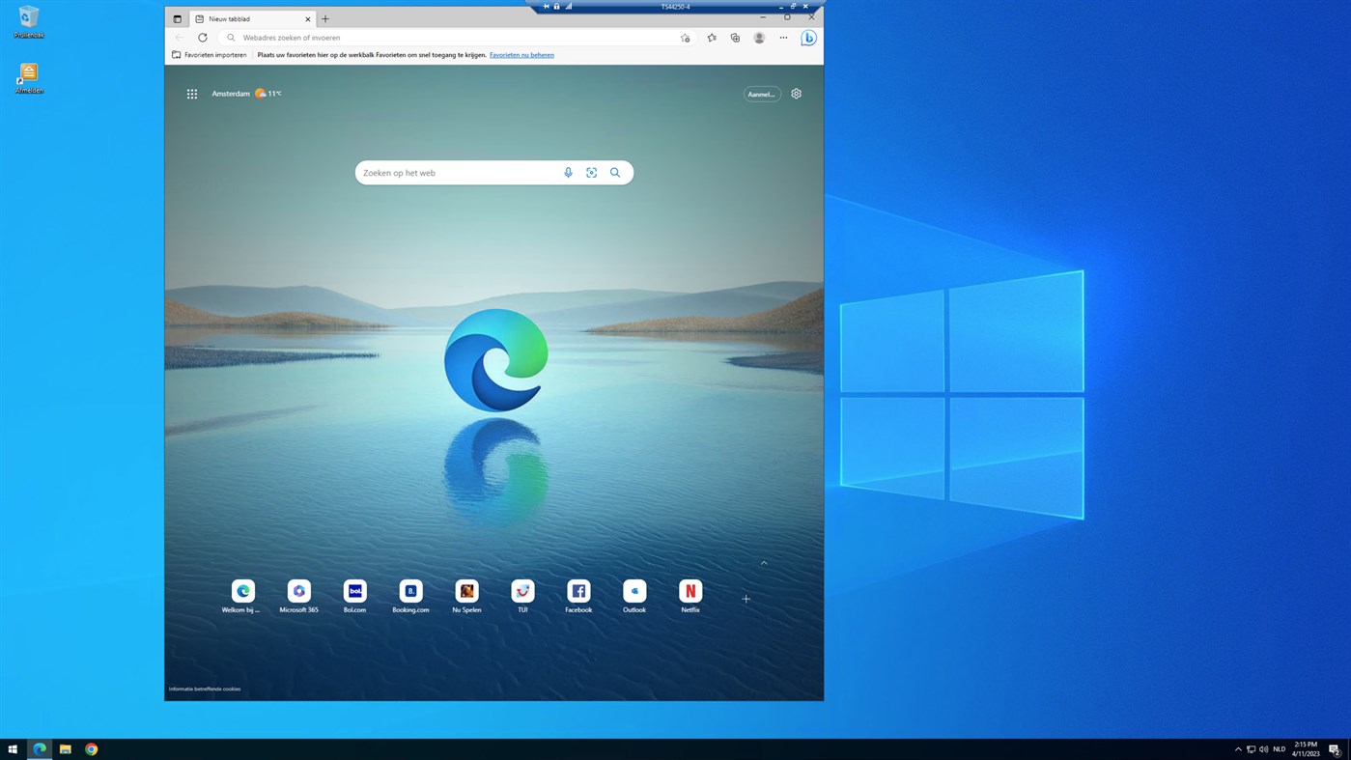Close the Nieuw tabblad tab
The image size is (1351, 760).
pos(308,19)
